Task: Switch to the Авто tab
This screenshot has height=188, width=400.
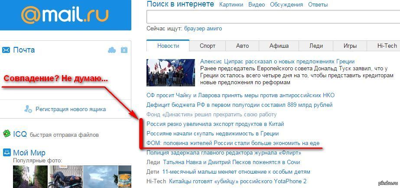Action: (242, 46)
